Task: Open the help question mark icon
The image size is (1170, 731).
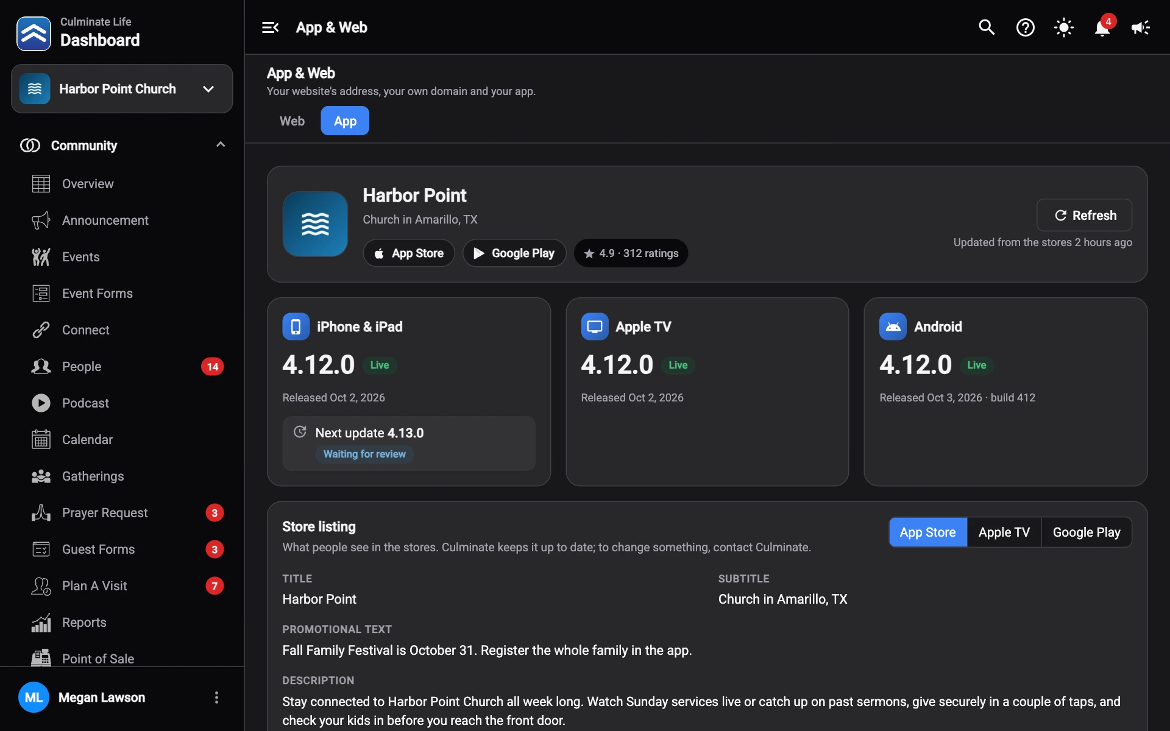Action: (1026, 27)
